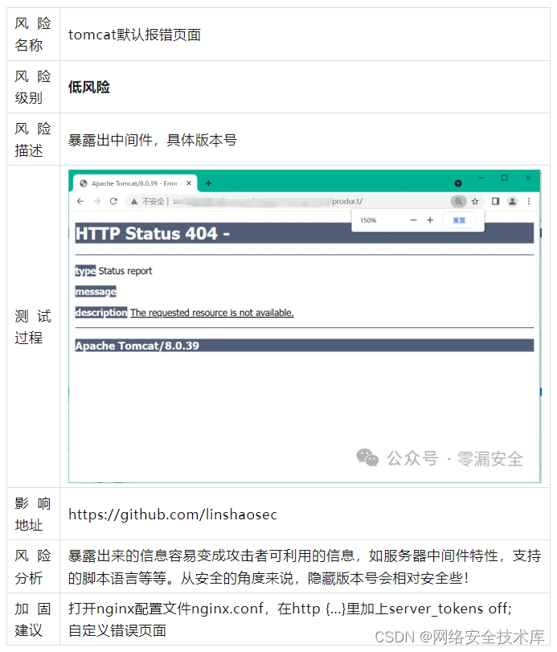557x652 pixels.
Task: Click the '自定义错误页面' suggestion line
Action: click(117, 631)
